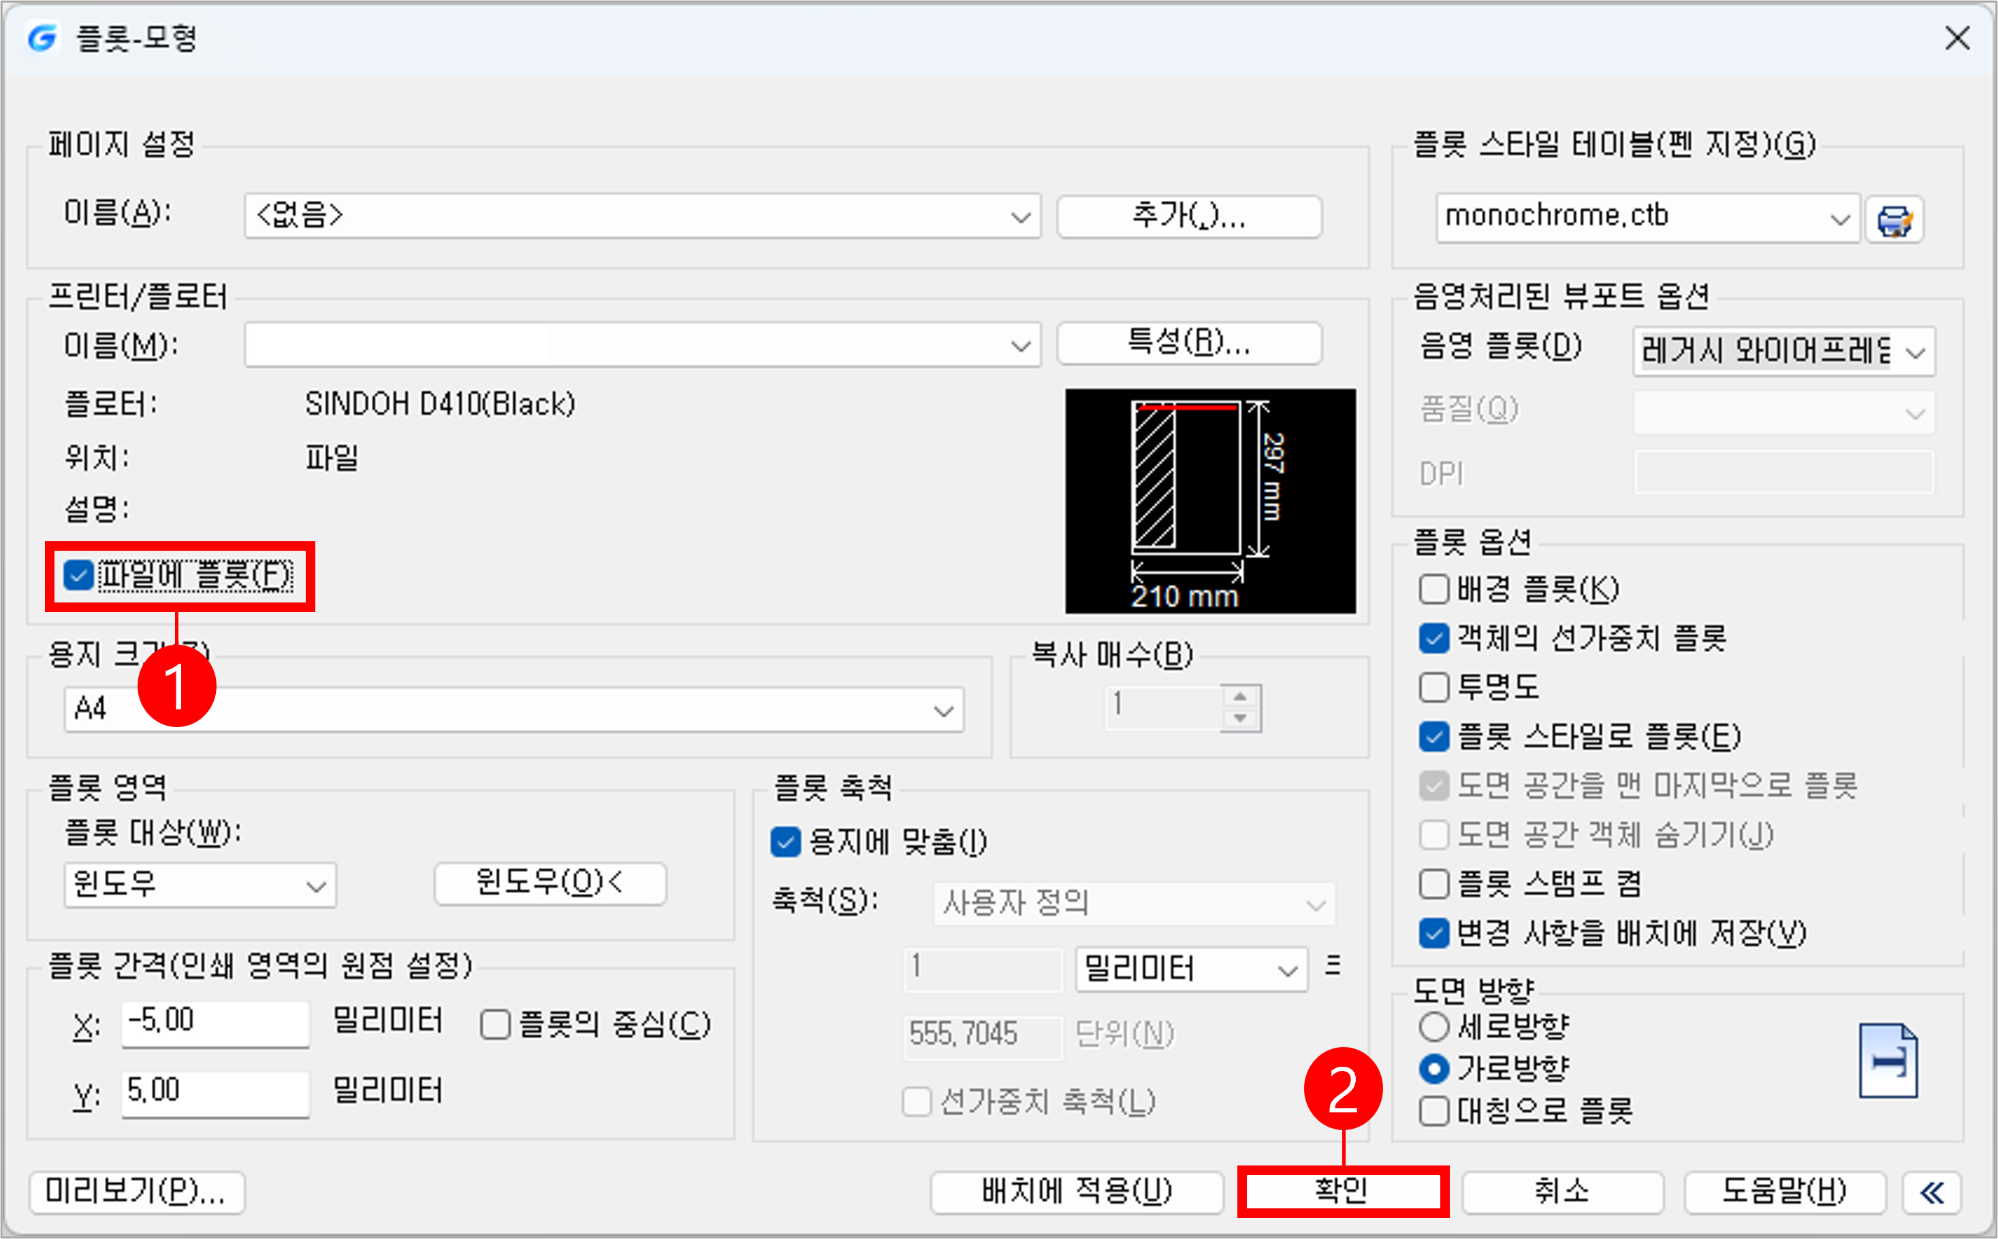Enable 플롯의 중심(C) checkbox
1998x1239 pixels.
click(496, 1025)
